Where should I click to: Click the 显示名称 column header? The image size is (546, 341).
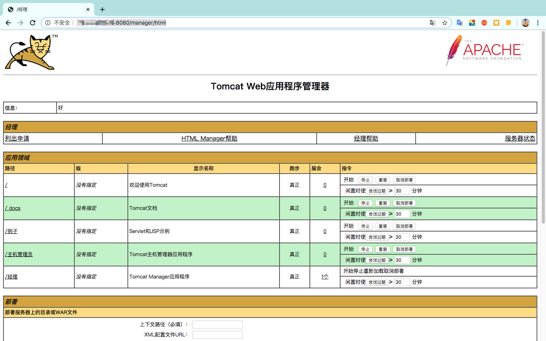tap(204, 168)
